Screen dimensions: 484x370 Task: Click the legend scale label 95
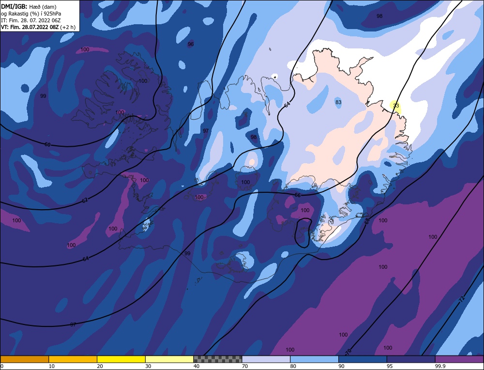390,366
